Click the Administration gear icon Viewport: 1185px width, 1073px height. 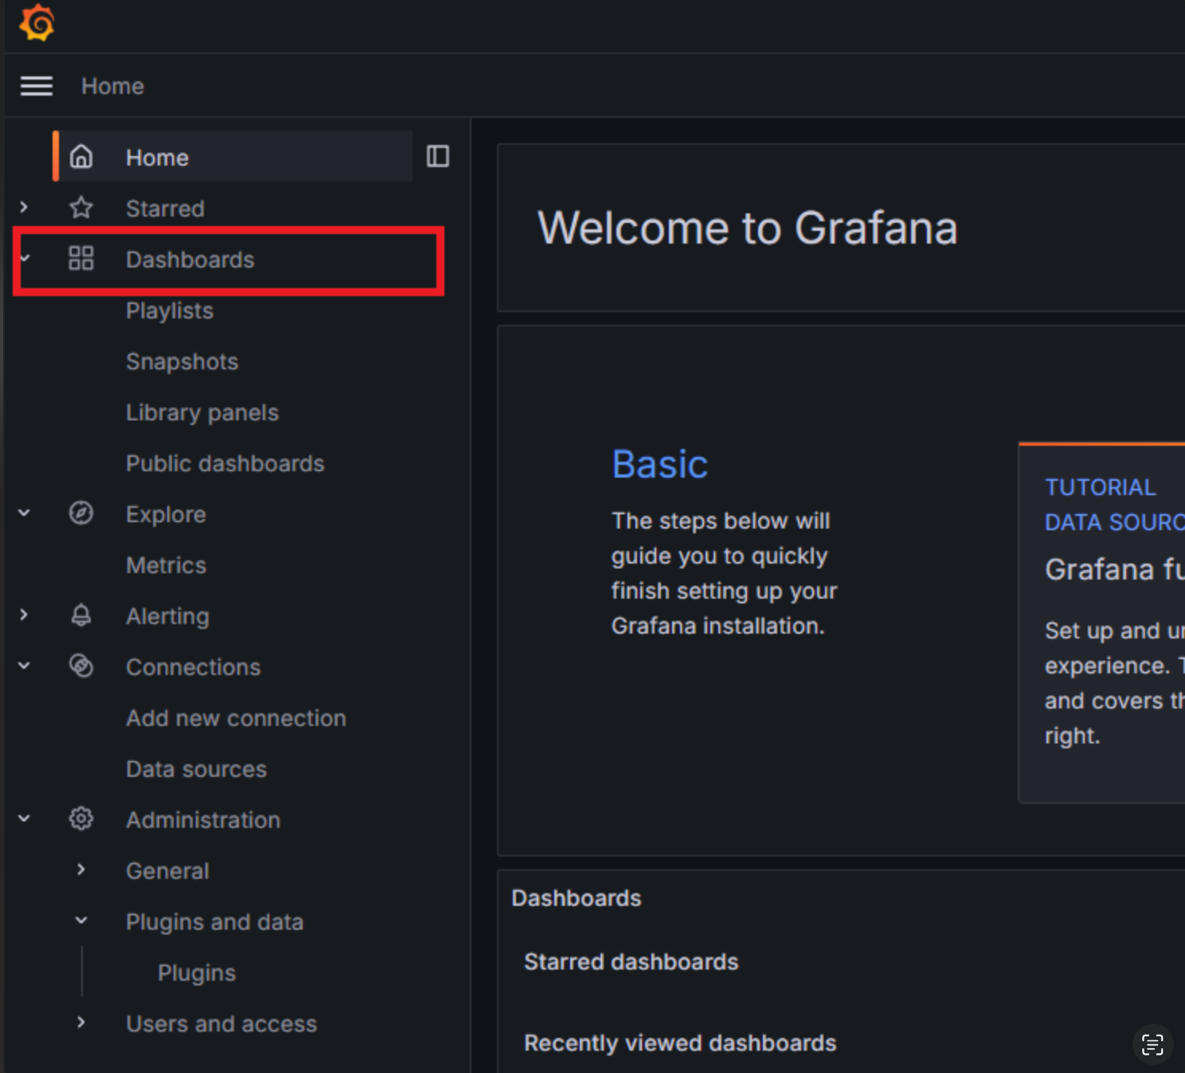tap(81, 819)
